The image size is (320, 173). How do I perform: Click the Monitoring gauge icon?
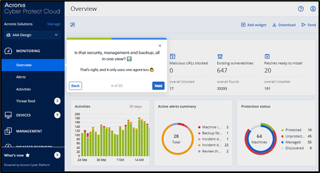tap(8, 51)
